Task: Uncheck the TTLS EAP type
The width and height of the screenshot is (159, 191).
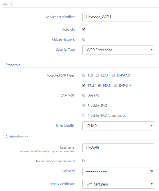Action: (x=84, y=85)
